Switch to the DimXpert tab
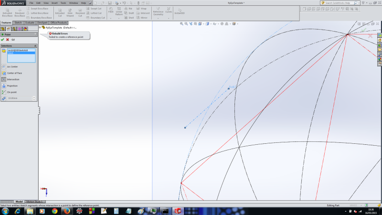 (x=42, y=22)
